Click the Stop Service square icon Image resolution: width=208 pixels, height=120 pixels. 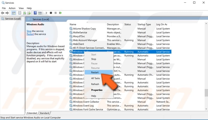pos(51,13)
